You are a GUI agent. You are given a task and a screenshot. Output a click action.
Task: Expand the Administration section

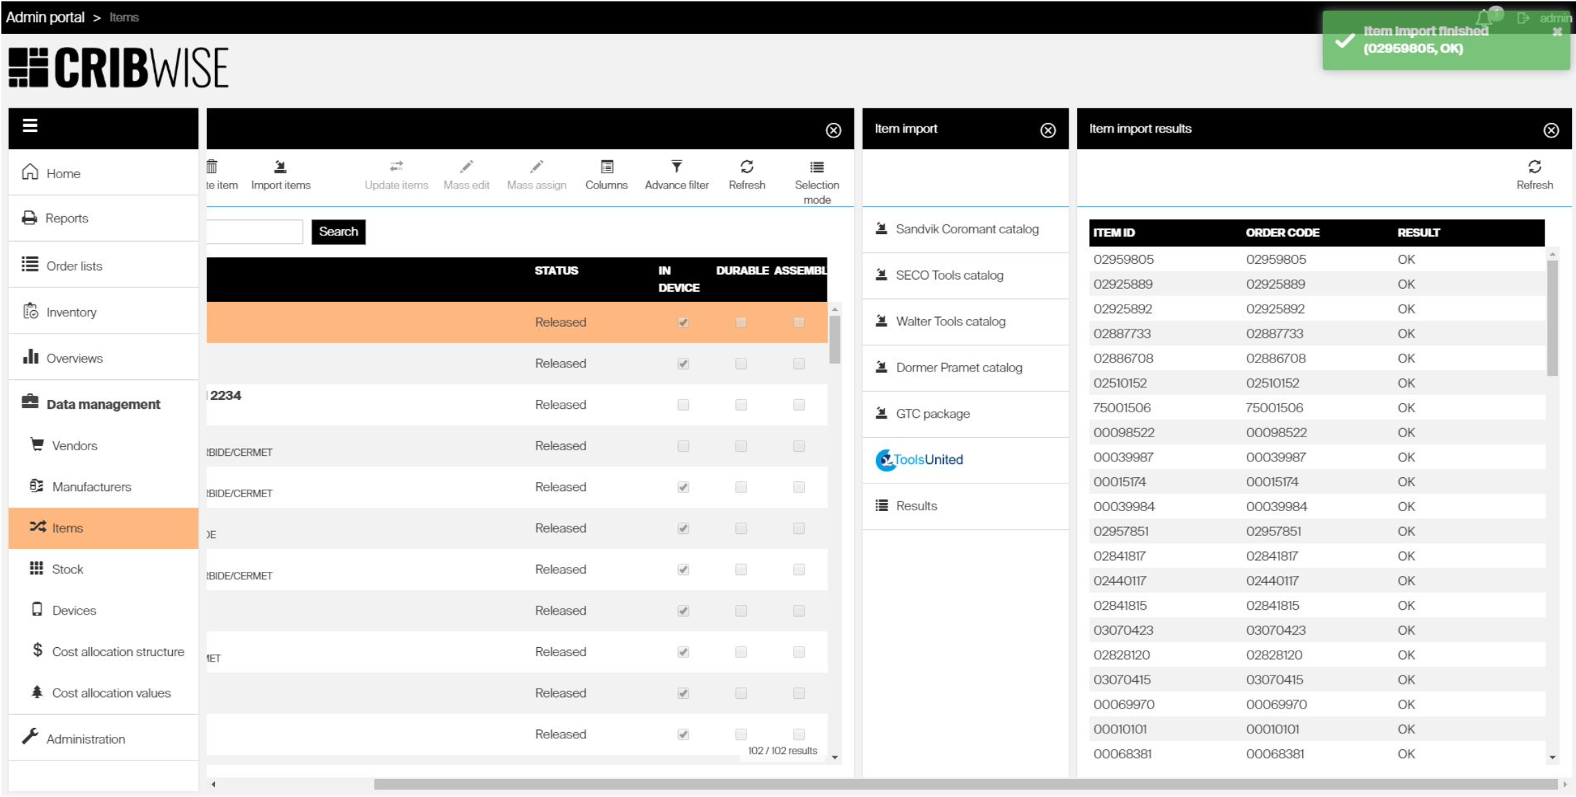click(104, 738)
